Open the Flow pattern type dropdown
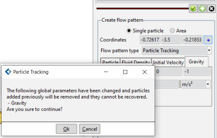This screenshot has width=217, height=138. click(x=209, y=51)
